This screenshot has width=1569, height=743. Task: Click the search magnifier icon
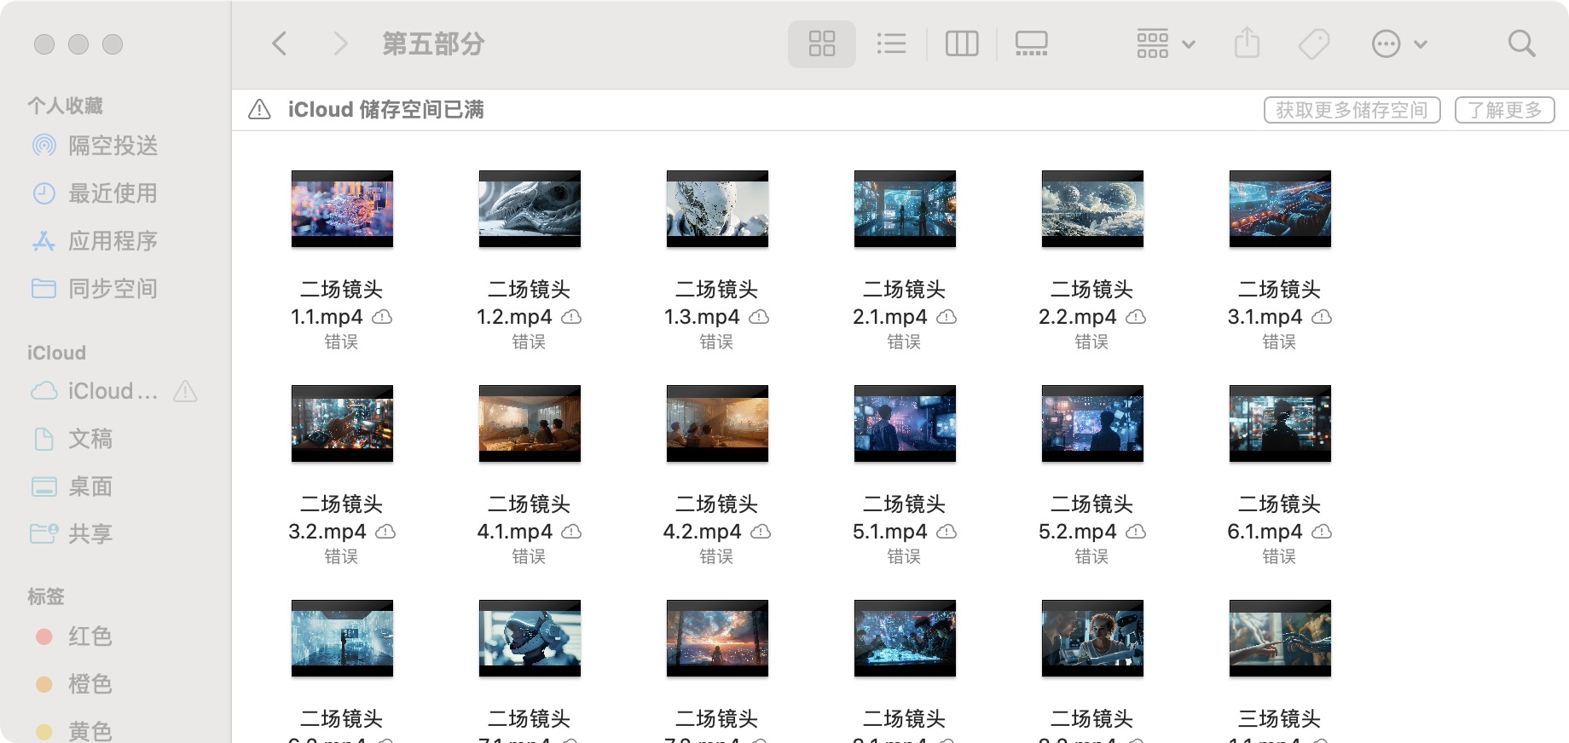tap(1521, 43)
